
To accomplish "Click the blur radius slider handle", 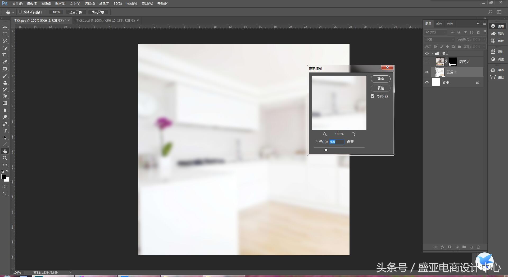I will tap(326, 150).
